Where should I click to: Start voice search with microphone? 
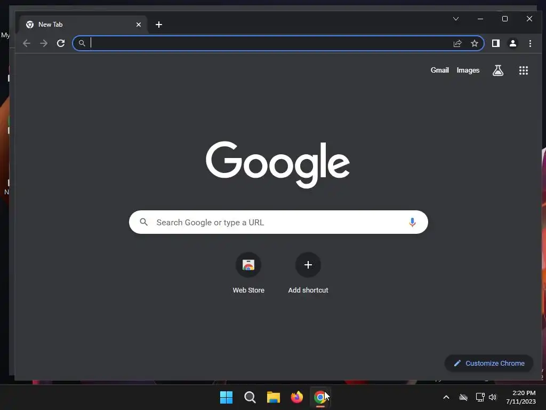[412, 222]
